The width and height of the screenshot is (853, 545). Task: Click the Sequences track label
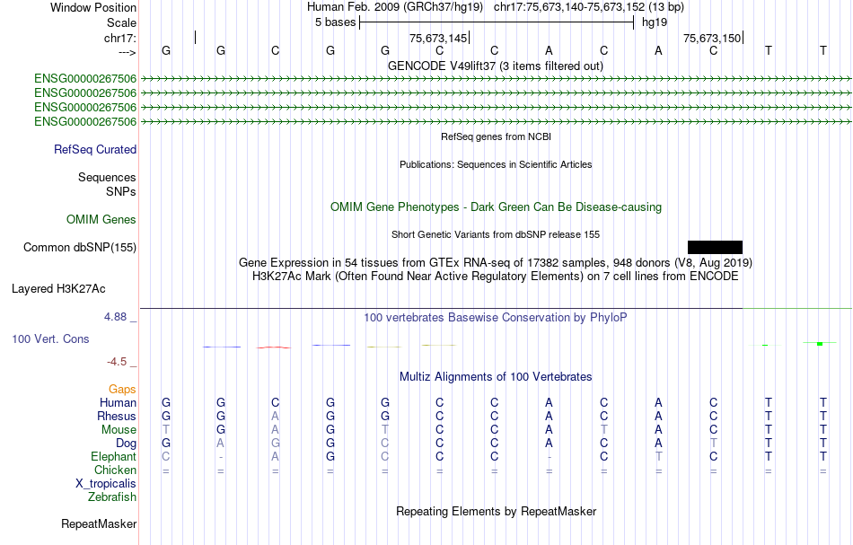(107, 178)
